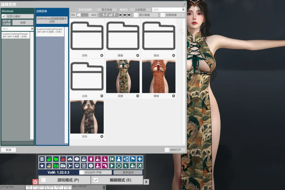The image size is (285, 190).
Task: Click the tan open folder icon
Action: coord(49,166)
